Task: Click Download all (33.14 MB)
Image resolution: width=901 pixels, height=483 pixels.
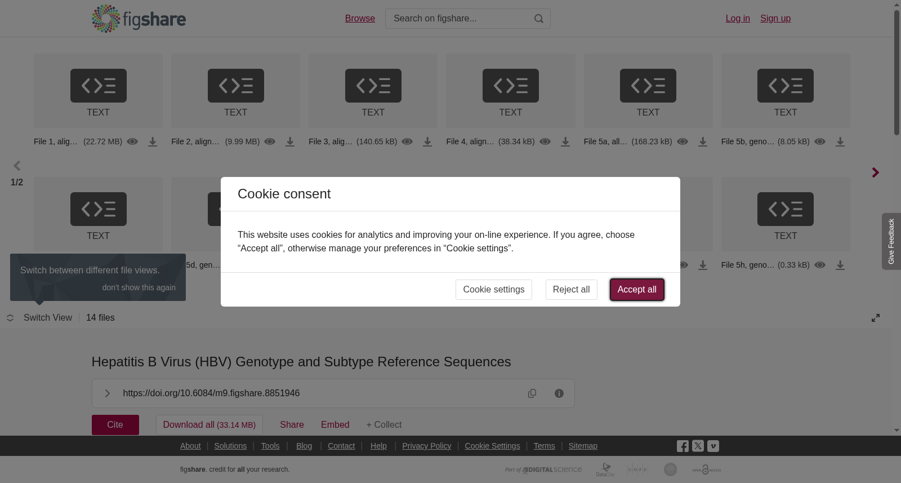Action: pyautogui.click(x=209, y=425)
